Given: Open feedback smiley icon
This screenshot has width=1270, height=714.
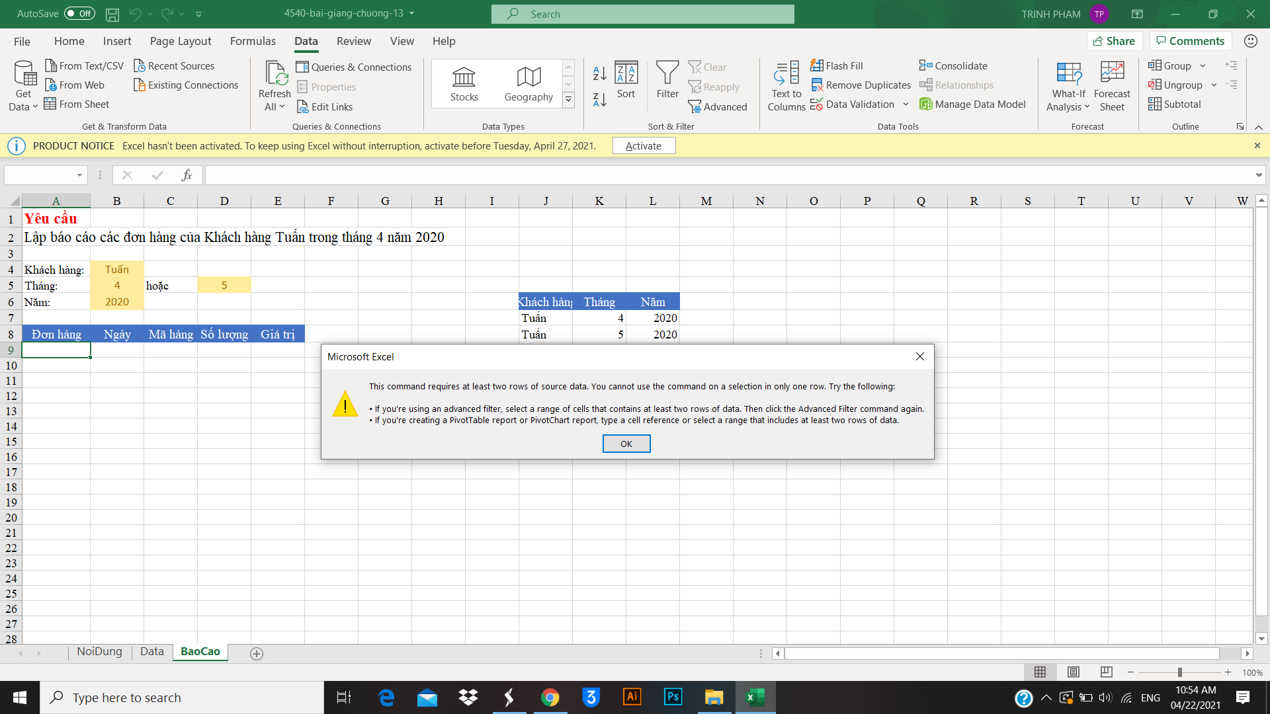Looking at the screenshot, I should 1250,41.
